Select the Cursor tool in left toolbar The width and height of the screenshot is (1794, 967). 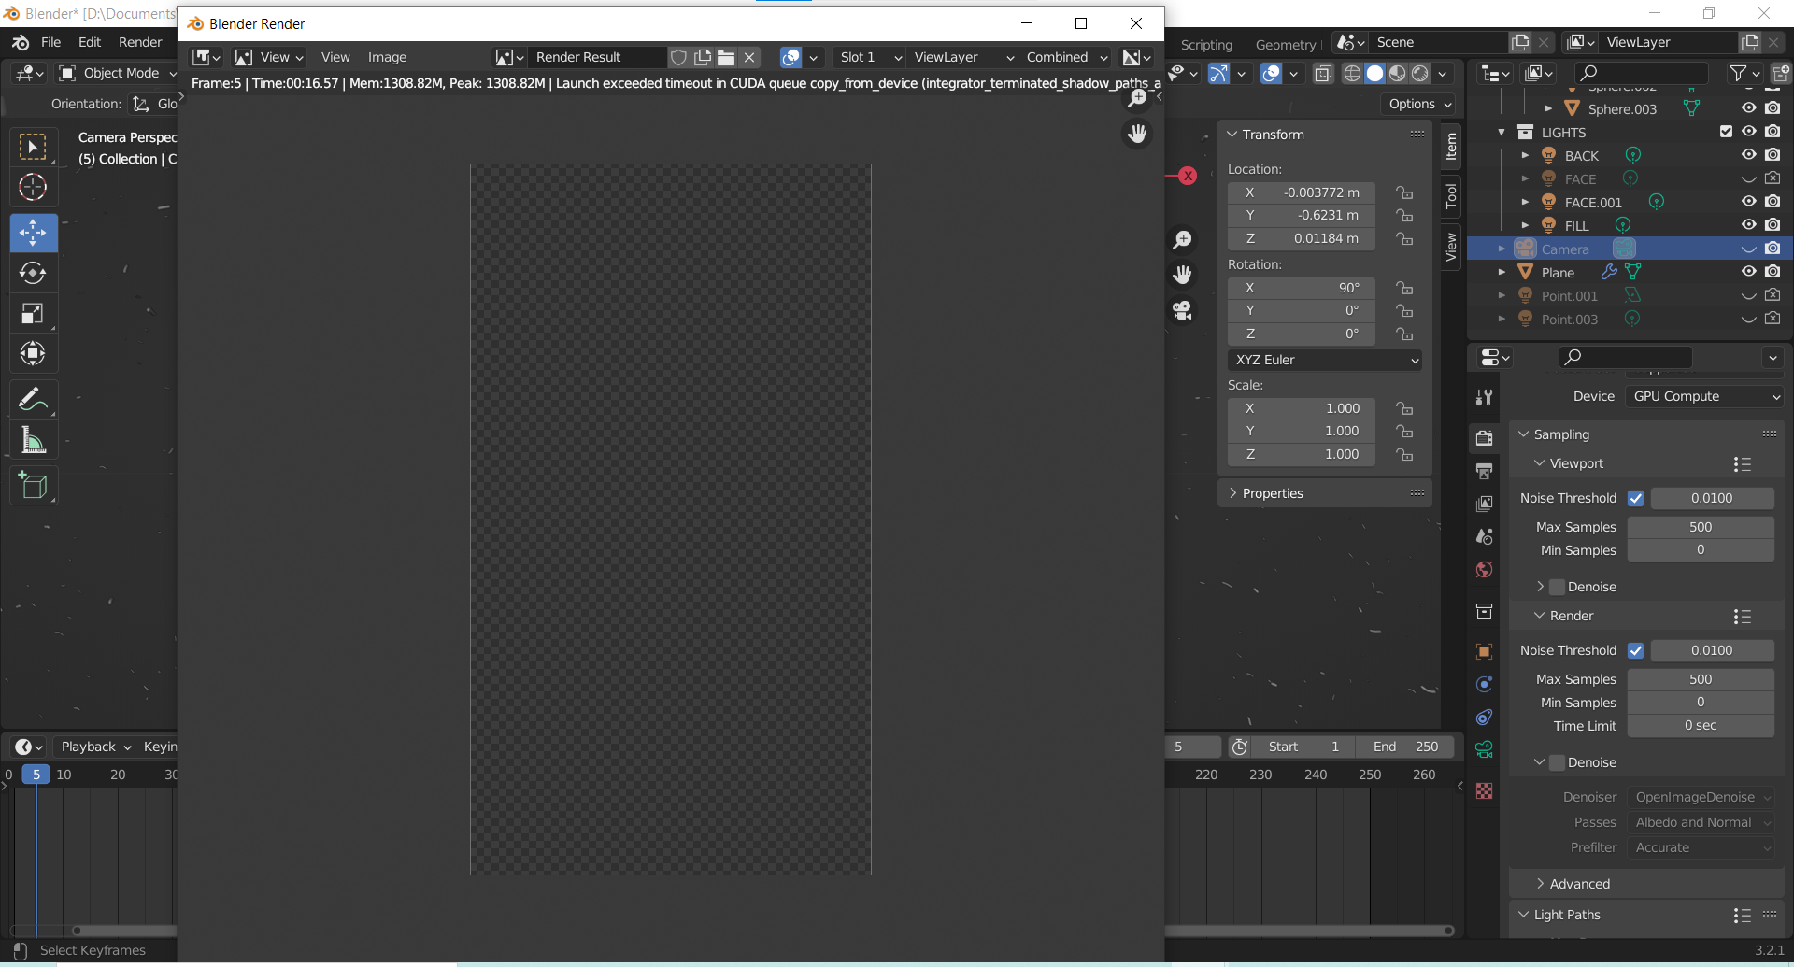[x=34, y=188]
